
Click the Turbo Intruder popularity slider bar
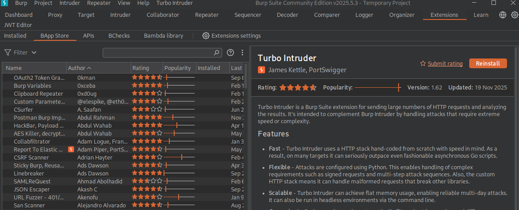[x=378, y=88]
